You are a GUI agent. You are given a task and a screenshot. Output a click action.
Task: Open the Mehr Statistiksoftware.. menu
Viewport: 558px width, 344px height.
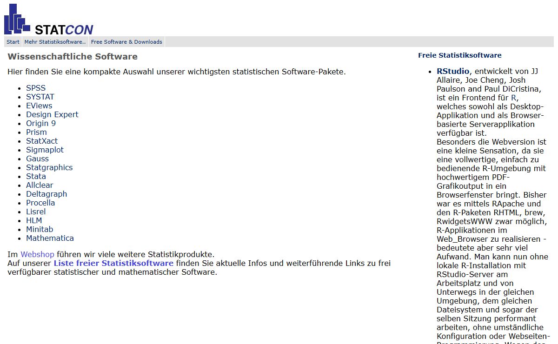tap(55, 42)
